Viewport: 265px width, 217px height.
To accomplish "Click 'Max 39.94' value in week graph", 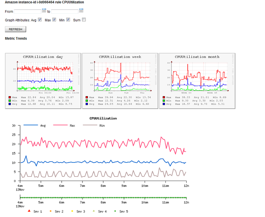I will pos(106,97).
